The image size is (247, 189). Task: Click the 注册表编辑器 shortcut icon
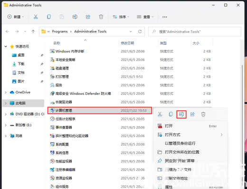(52, 169)
